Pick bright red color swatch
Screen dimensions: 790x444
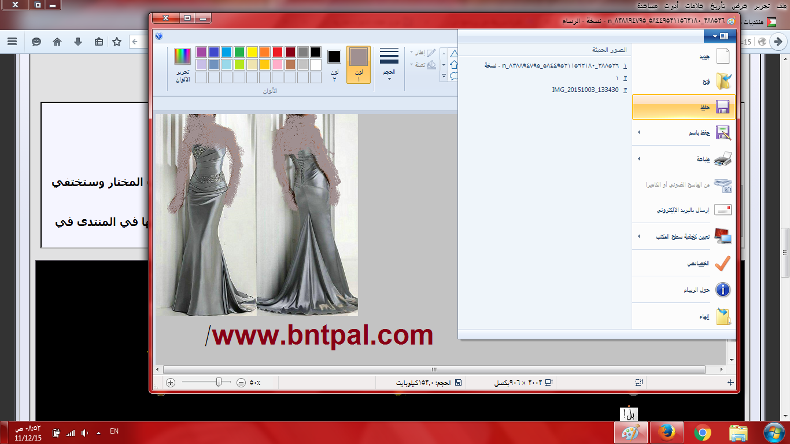tap(278, 52)
